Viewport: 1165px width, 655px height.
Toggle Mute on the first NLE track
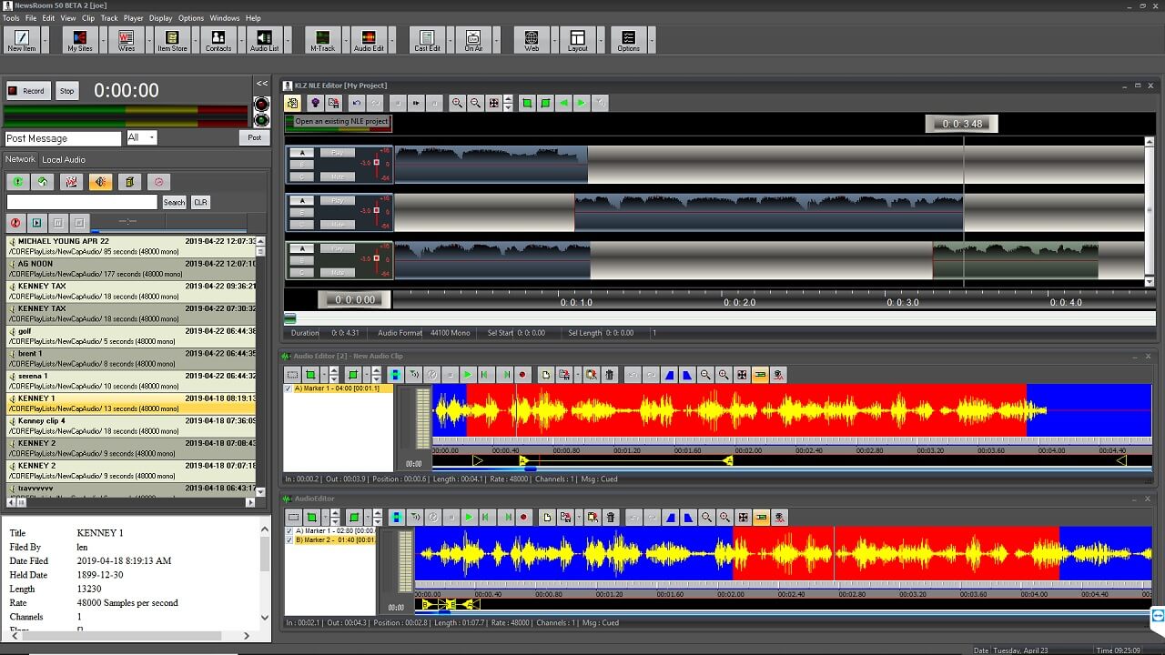point(339,176)
